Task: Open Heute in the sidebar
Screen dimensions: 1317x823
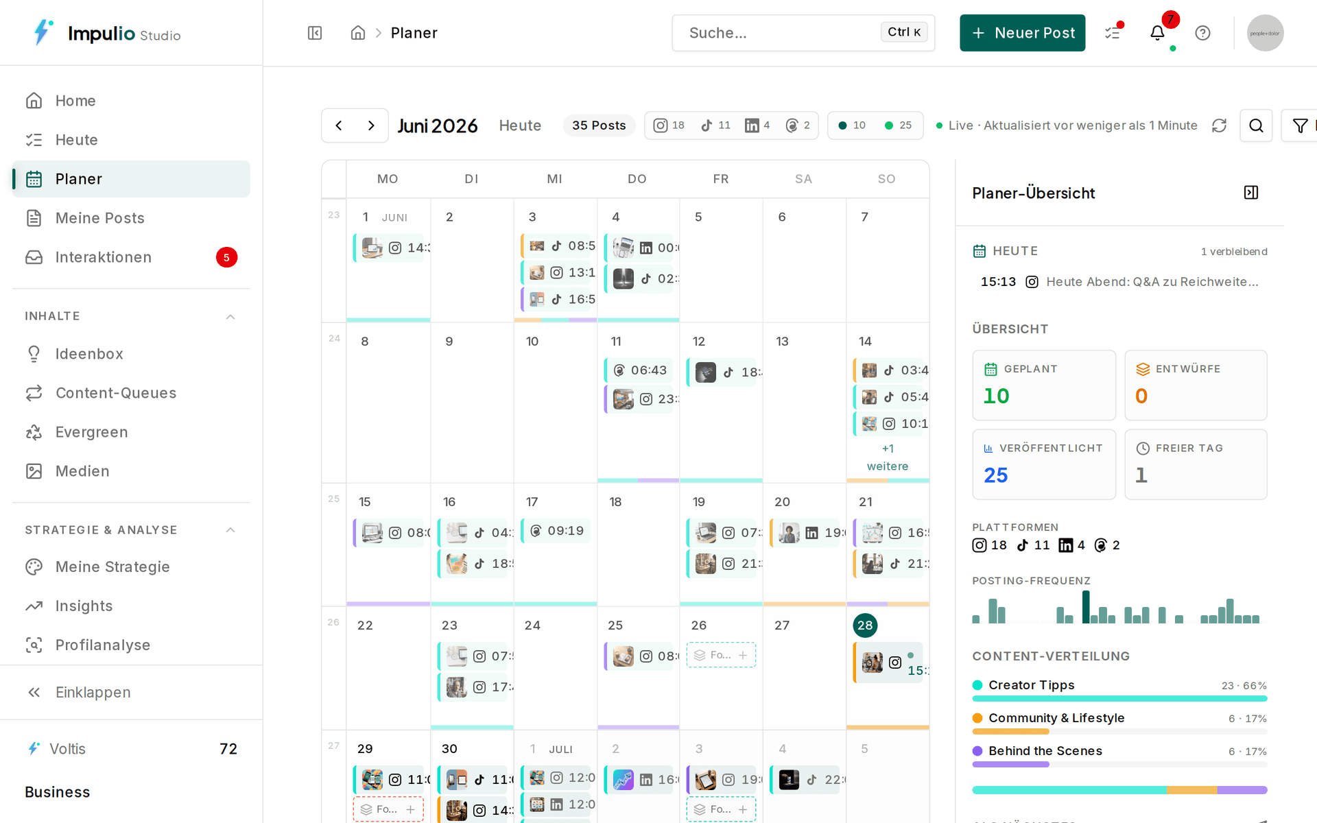Action: point(131,140)
